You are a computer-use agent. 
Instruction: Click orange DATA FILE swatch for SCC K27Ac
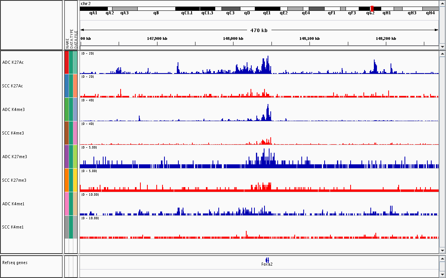[x=75, y=86]
